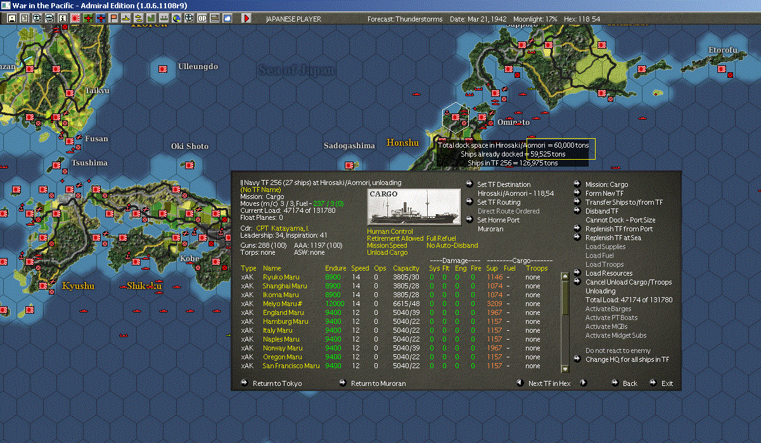Toggle Human Control setting
Screen dimensions: 761x443
click(390, 231)
